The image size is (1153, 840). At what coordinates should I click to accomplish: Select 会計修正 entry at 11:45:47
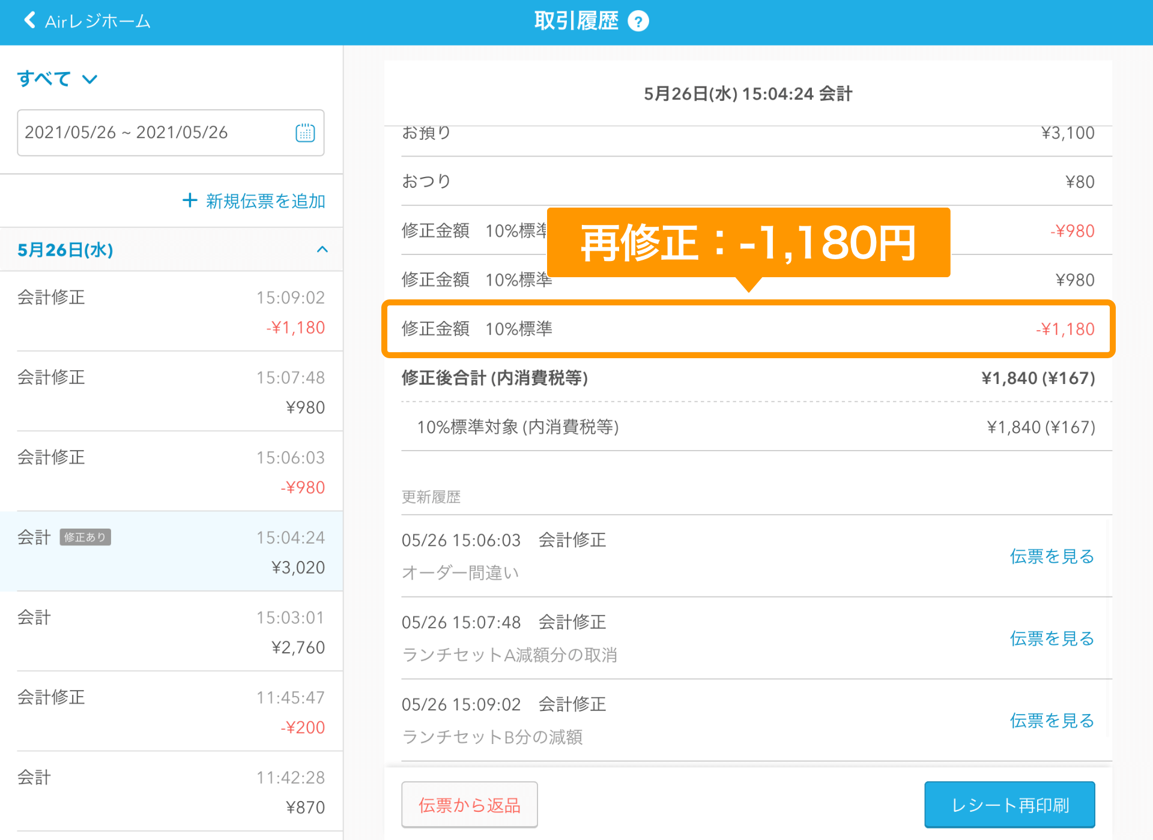pyautogui.click(x=171, y=711)
